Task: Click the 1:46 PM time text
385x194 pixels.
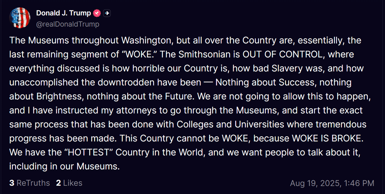Action: point(359,183)
